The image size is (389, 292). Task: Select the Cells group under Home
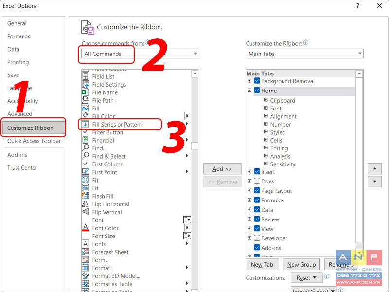(x=276, y=140)
